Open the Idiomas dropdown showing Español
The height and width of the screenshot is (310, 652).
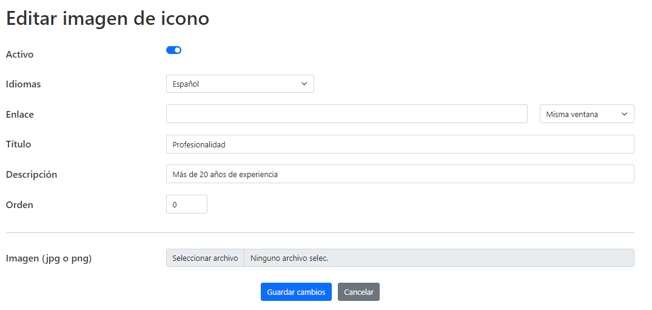point(240,84)
